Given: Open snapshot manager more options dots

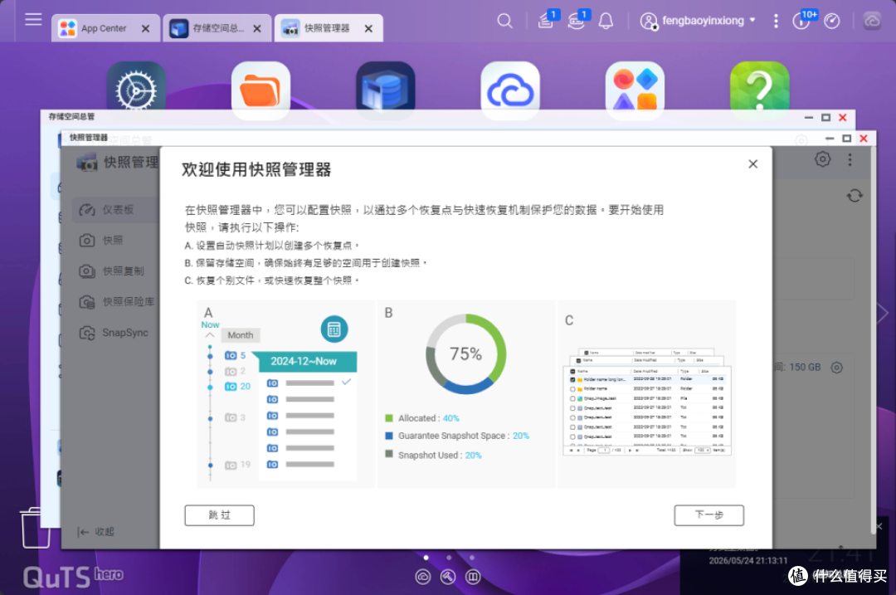Looking at the screenshot, I should tap(850, 159).
